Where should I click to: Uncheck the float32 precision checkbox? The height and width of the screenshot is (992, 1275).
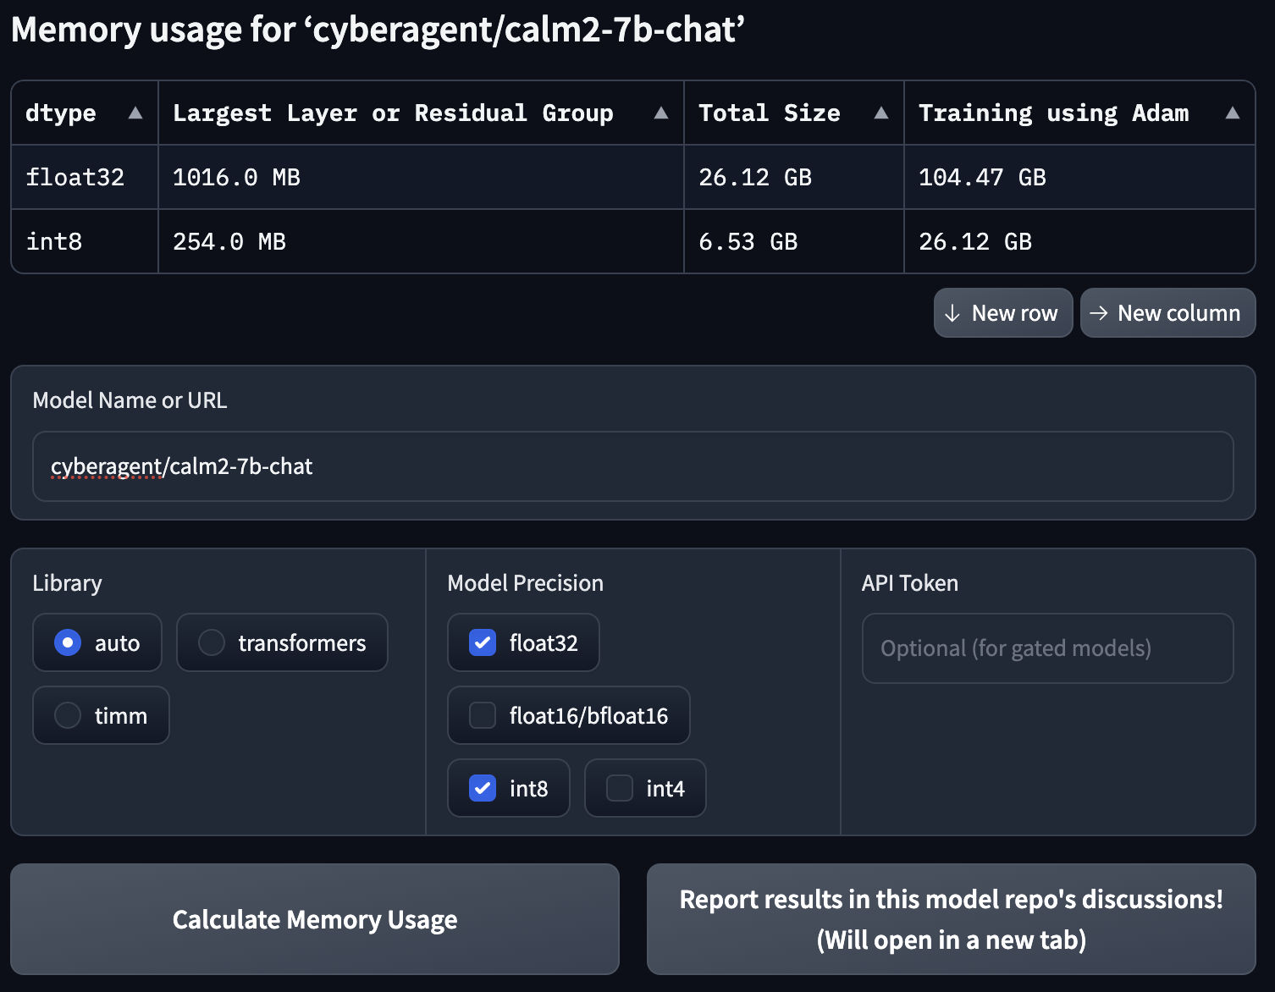pos(483,642)
